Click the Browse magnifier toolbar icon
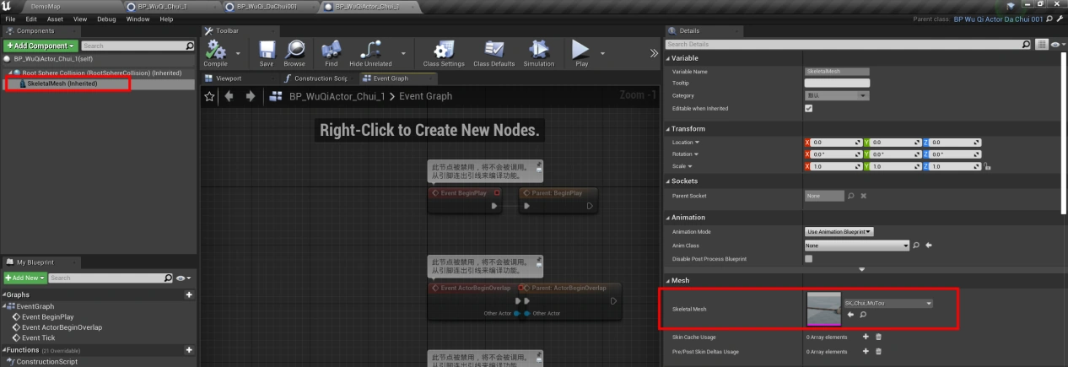 (295, 50)
